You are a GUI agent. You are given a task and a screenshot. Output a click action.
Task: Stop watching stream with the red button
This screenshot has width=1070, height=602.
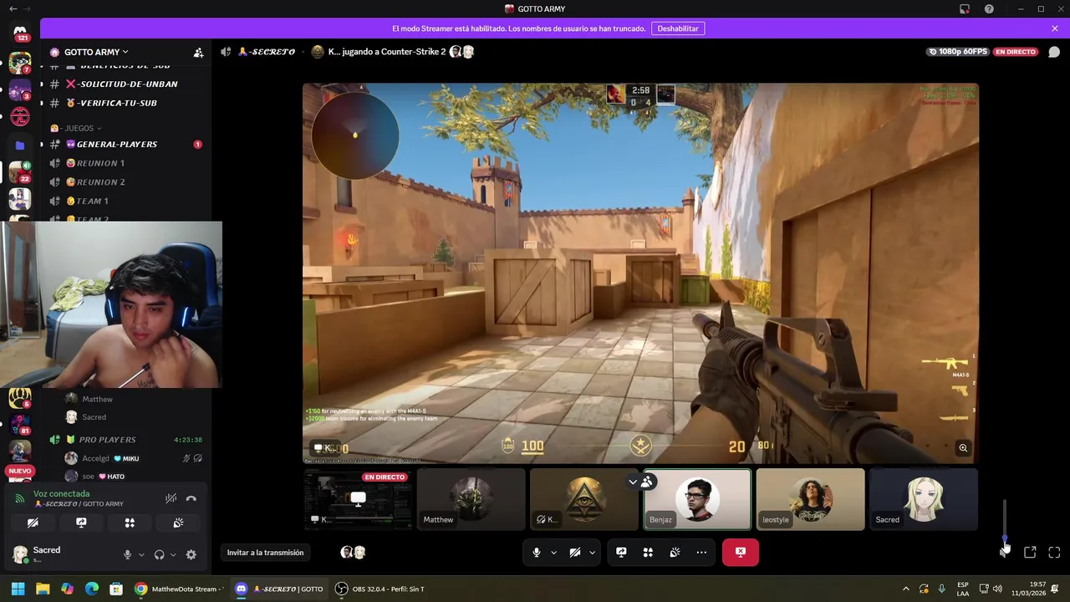741,553
